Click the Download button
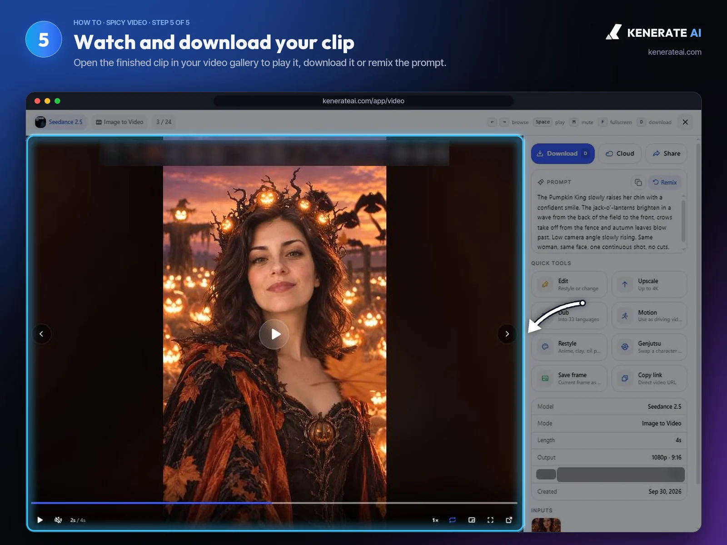This screenshot has height=545, width=727. [563, 154]
